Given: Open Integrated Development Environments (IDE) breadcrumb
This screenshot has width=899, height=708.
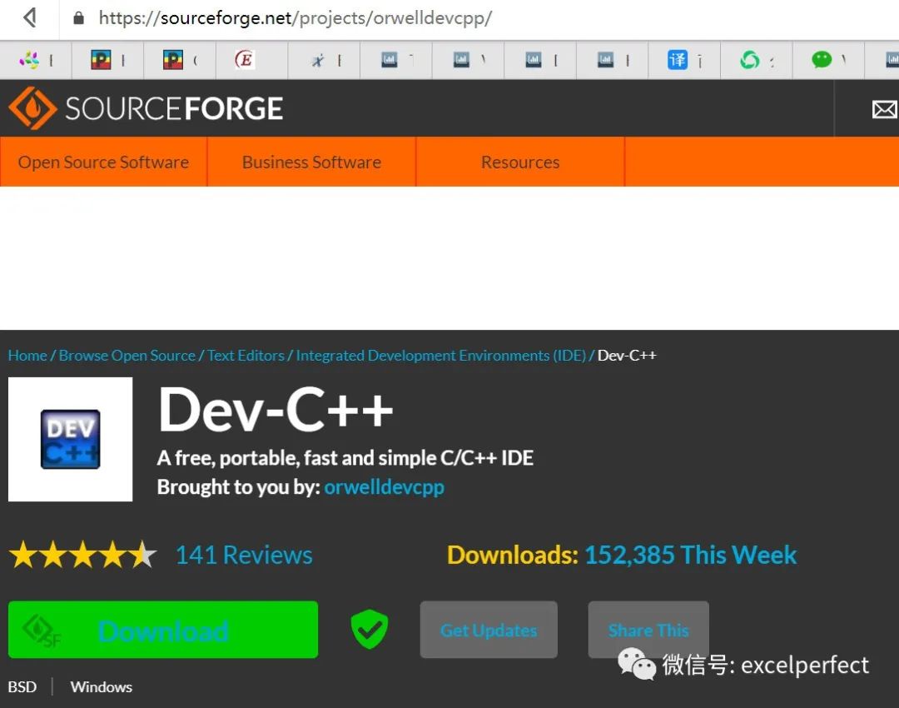Looking at the screenshot, I should 441,355.
